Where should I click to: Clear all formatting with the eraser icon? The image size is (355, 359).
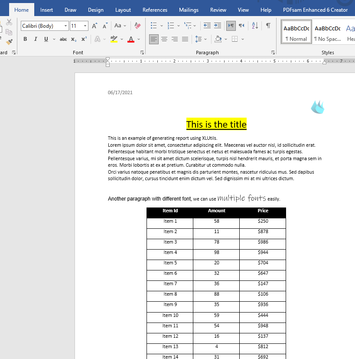[x=137, y=26]
